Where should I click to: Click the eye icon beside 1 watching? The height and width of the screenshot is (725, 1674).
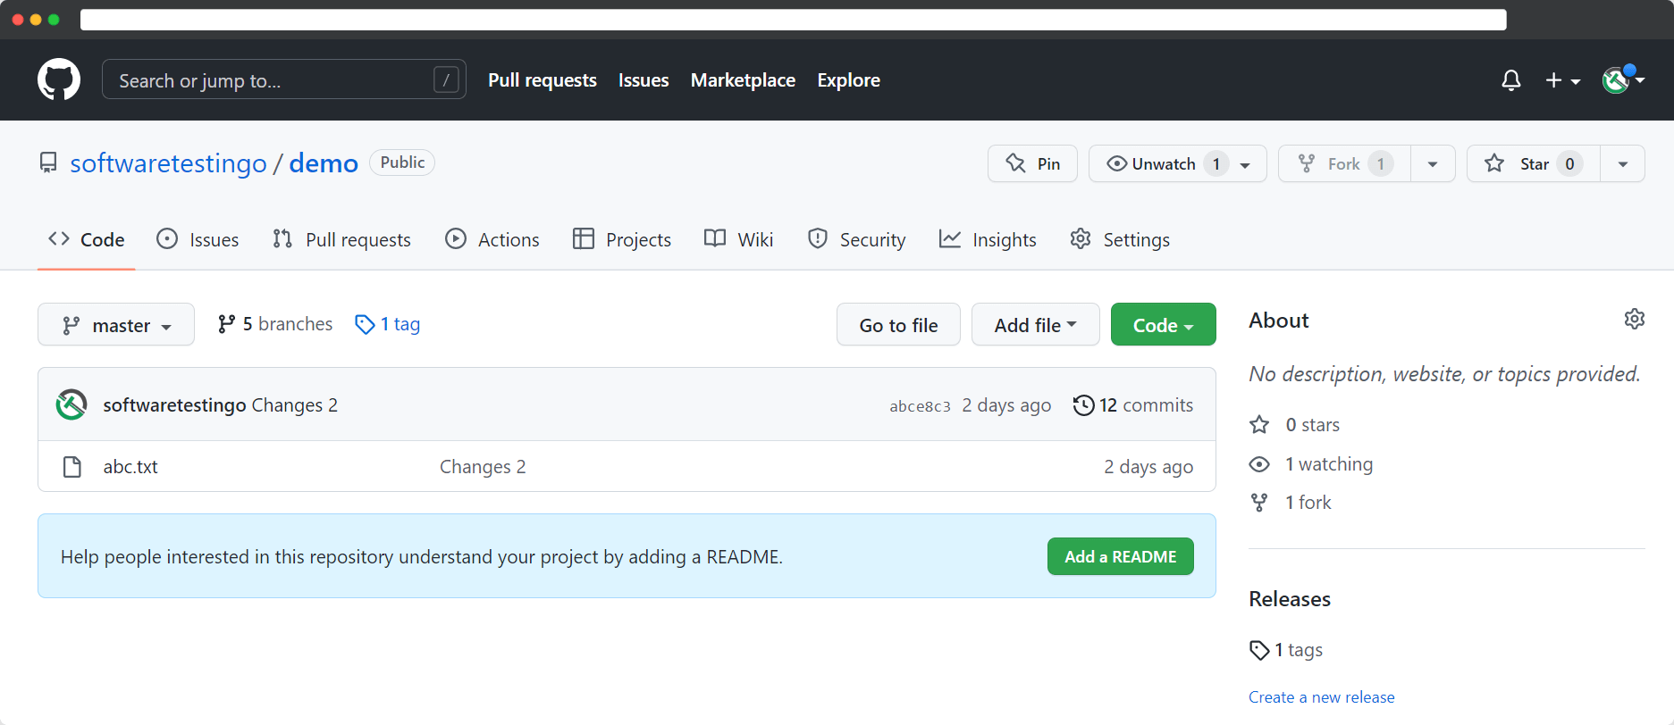coord(1259,464)
